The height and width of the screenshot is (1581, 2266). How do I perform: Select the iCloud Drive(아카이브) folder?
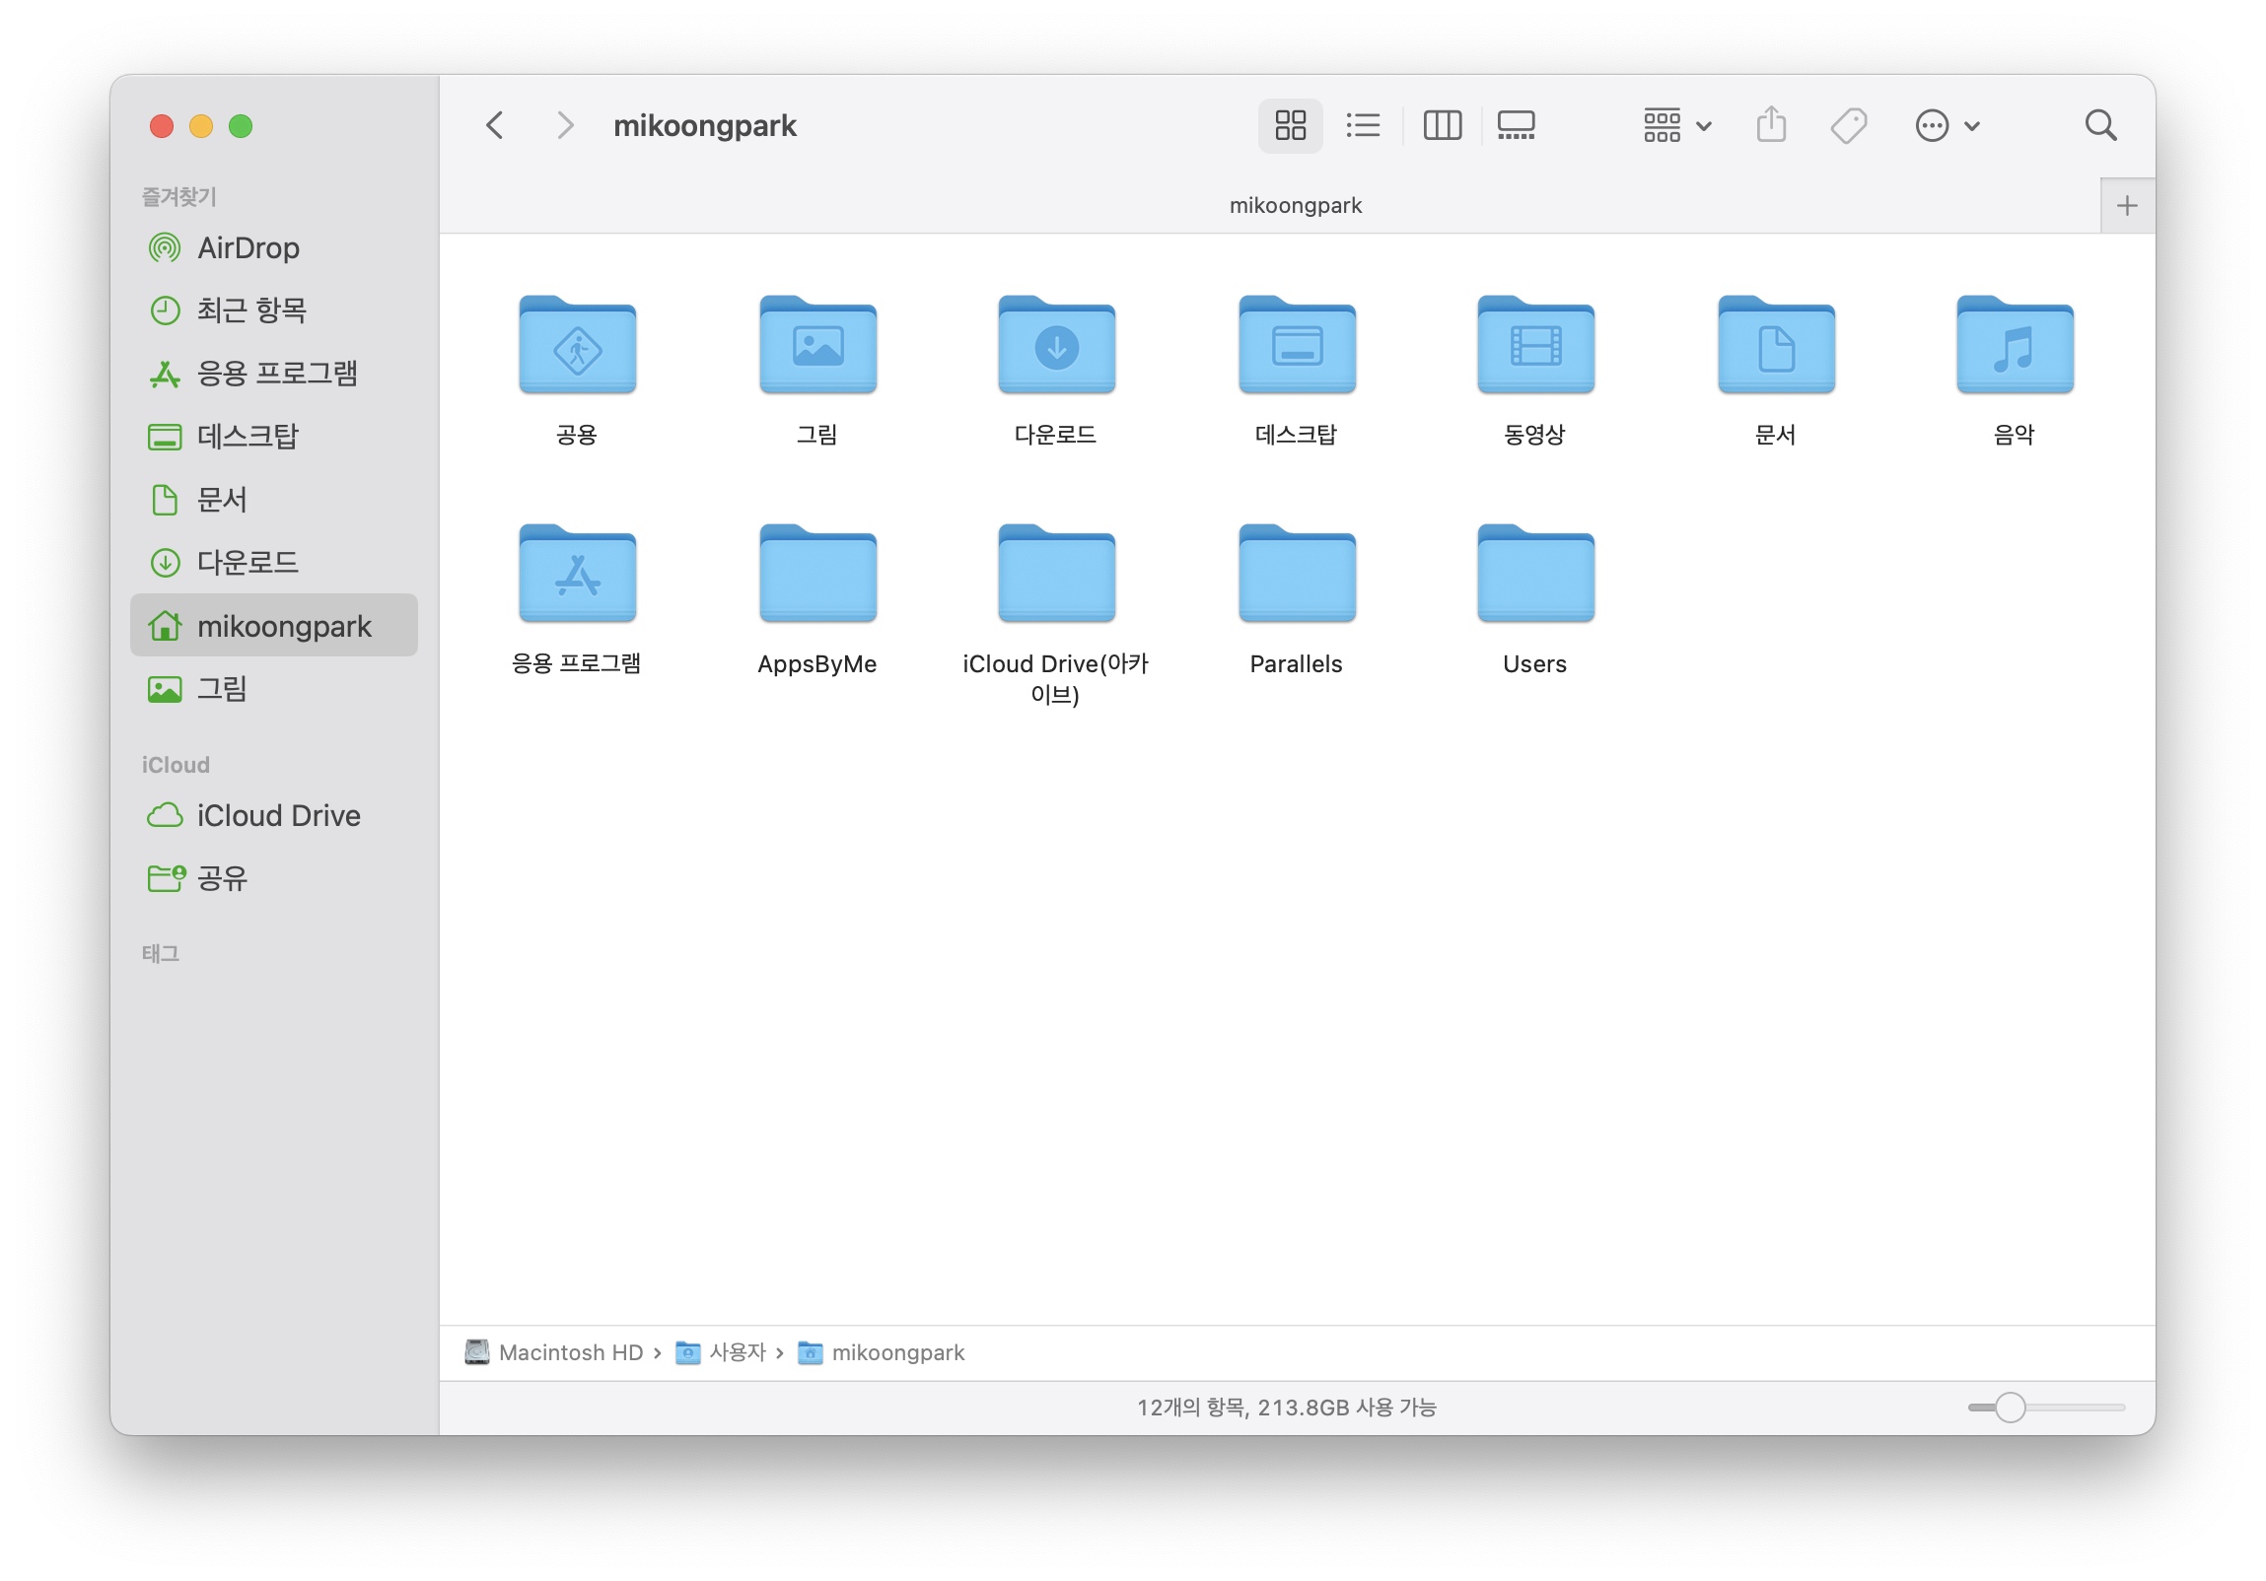pyautogui.click(x=1056, y=574)
